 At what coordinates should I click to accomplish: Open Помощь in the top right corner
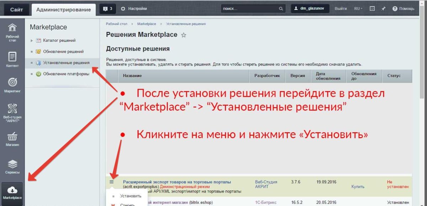[x=404, y=8]
